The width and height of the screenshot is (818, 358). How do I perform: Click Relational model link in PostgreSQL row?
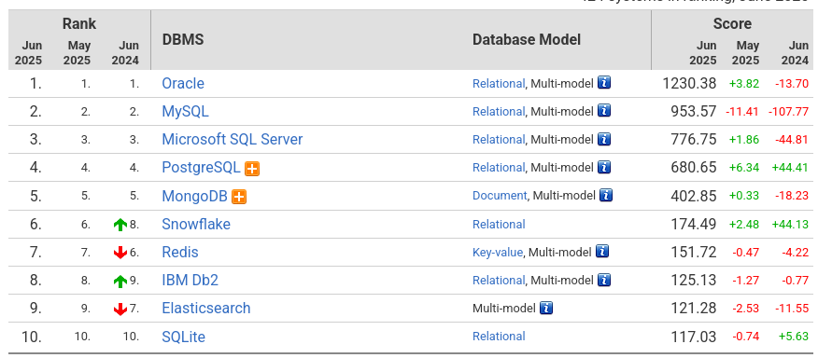499,168
